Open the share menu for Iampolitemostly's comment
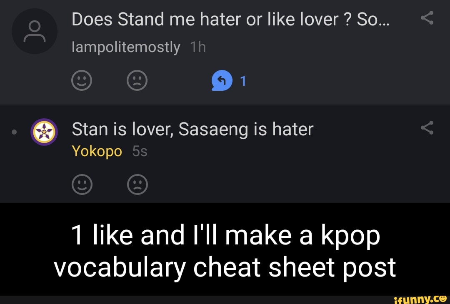This screenshot has height=304, width=450. pyautogui.click(x=427, y=18)
